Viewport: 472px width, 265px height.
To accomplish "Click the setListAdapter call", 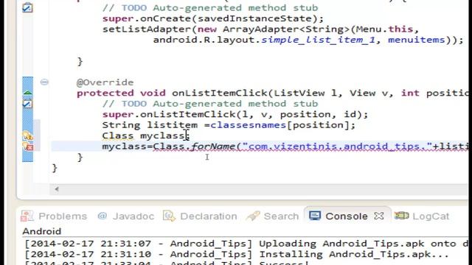I will point(148,29).
